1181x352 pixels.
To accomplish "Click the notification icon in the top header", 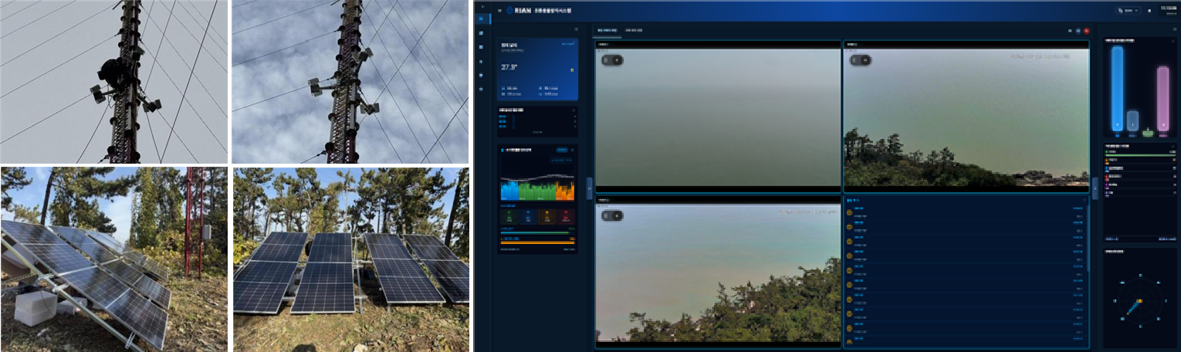I will pyautogui.click(x=1149, y=11).
